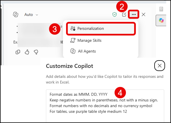Viewport: 171px width, 123px height.
Task: Open the Auto mode dropdown
Action: 31,15
